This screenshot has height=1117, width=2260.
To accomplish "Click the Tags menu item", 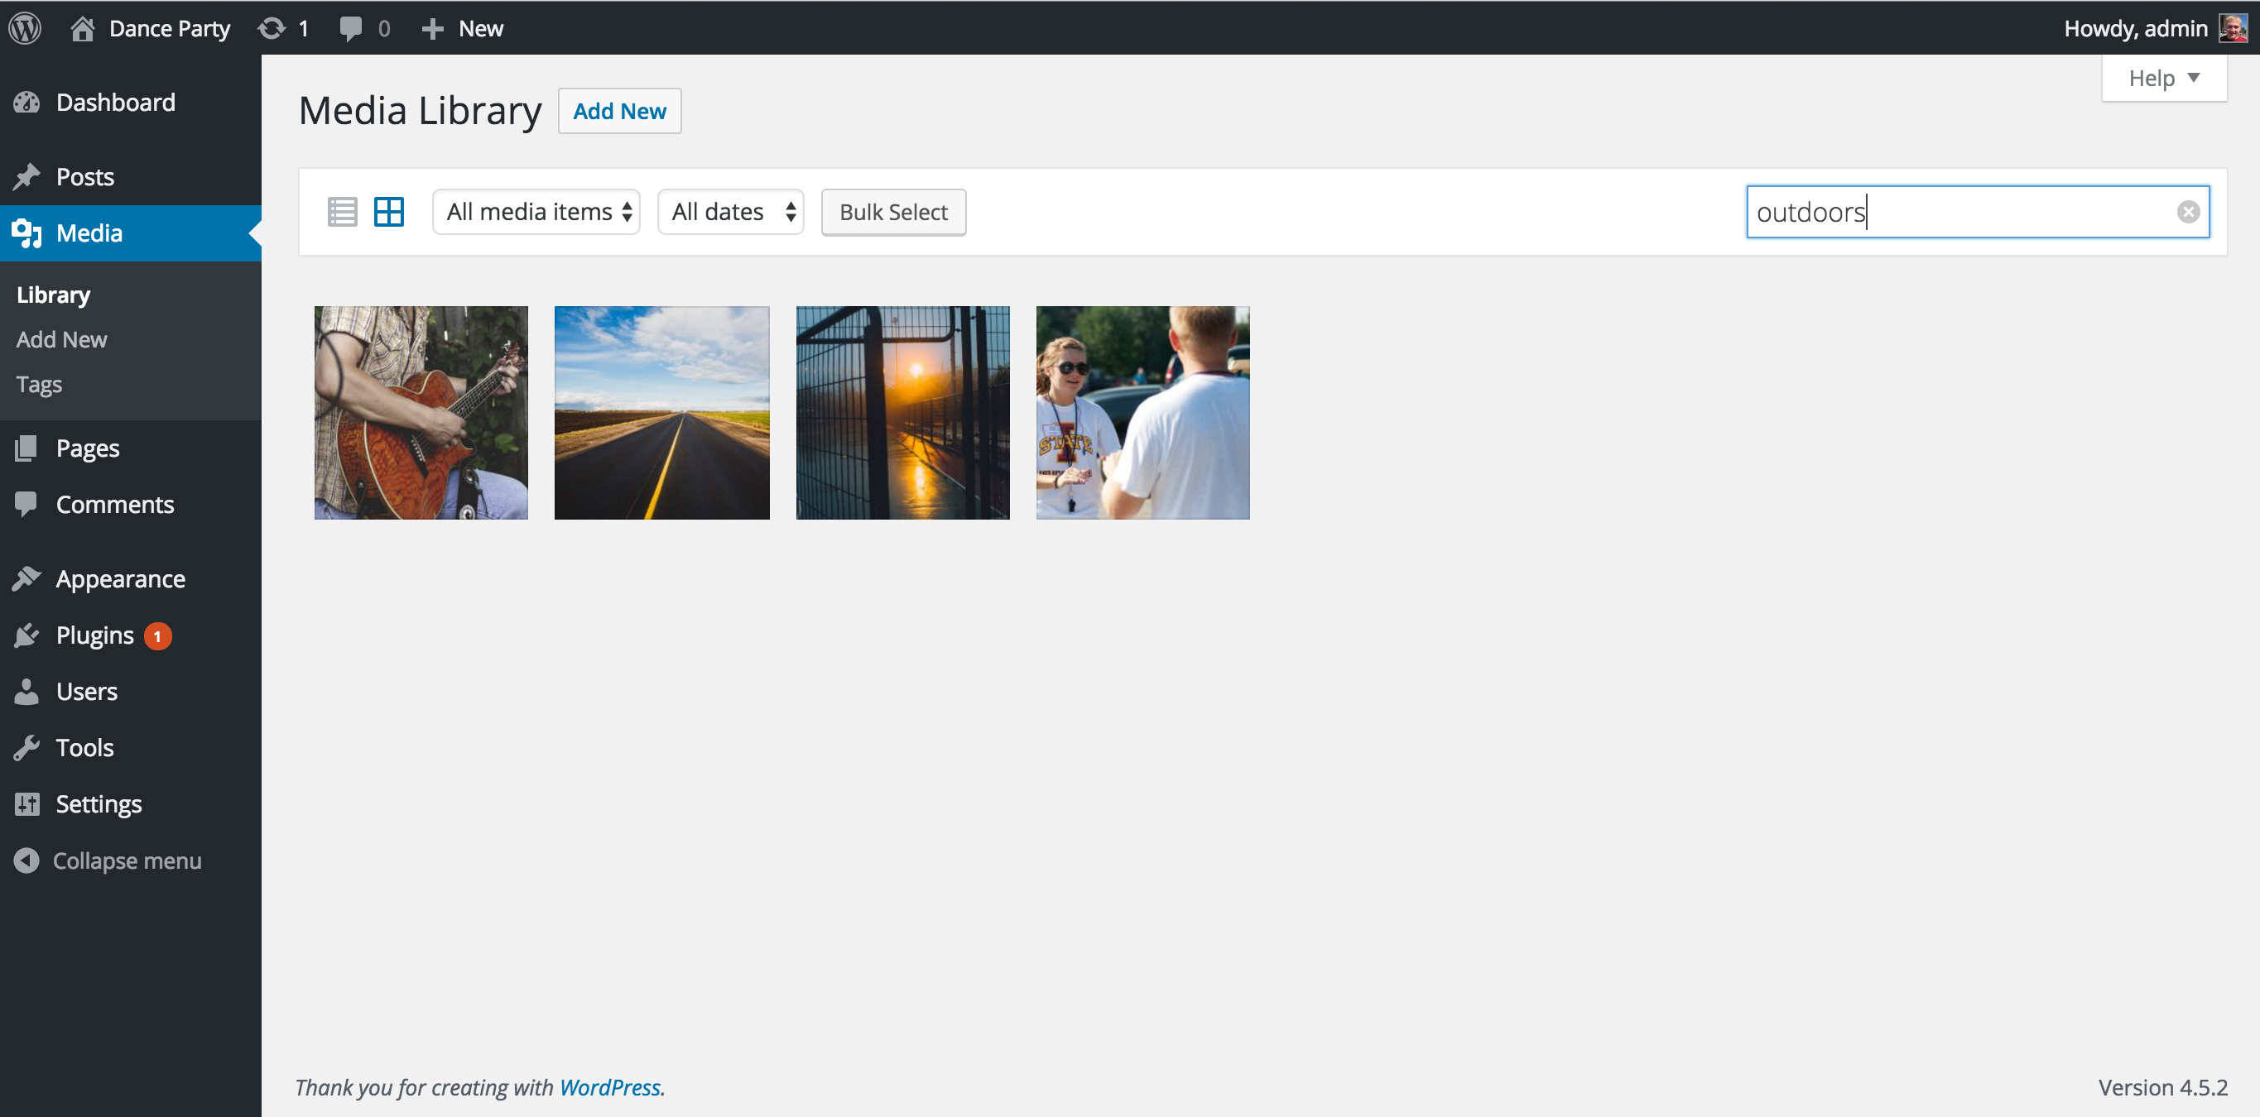I will [39, 383].
